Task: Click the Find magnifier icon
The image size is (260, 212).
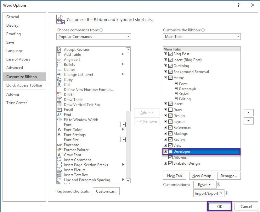Action: point(59,114)
